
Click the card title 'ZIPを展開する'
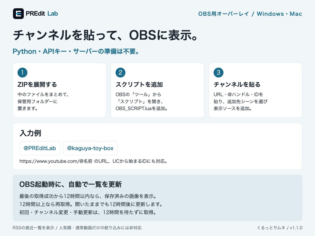click(x=37, y=85)
